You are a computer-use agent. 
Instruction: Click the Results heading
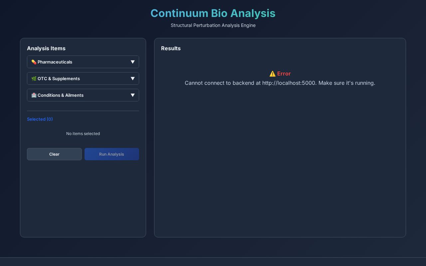171,48
